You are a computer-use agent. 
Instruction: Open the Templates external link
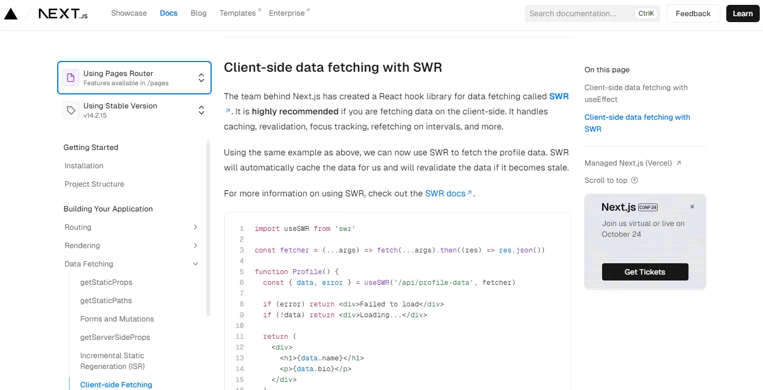point(240,13)
